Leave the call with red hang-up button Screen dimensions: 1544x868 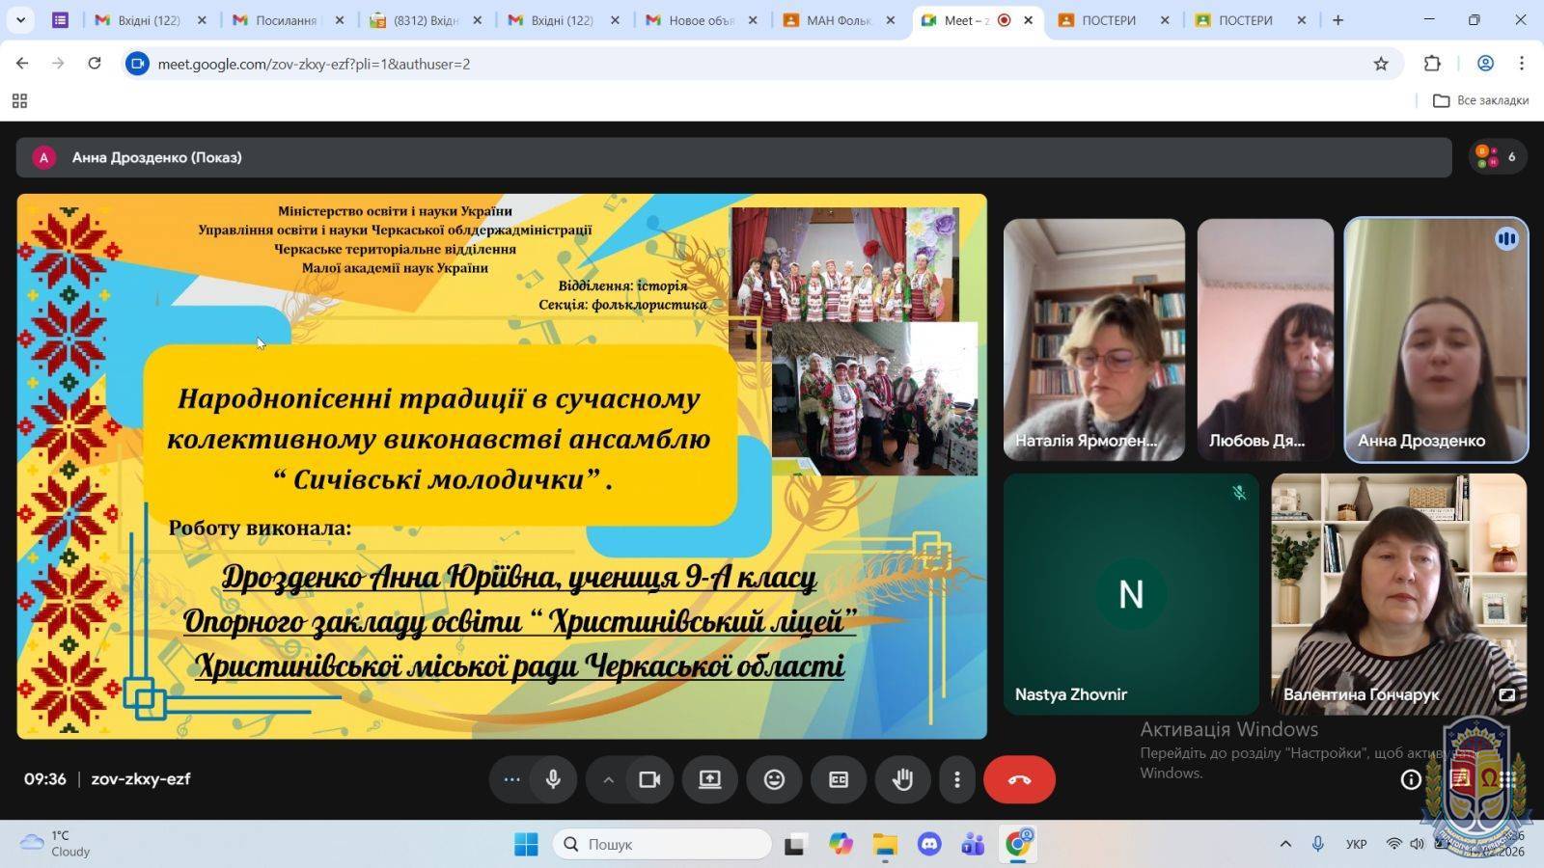1019,779
